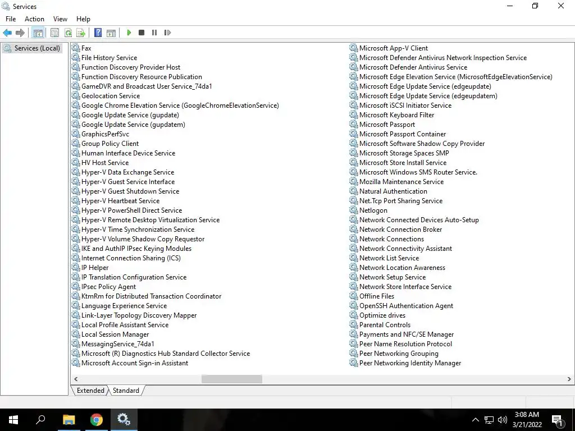575x431 pixels.
Task: Open Properties toolbar icon
Action: pyautogui.click(x=54, y=33)
